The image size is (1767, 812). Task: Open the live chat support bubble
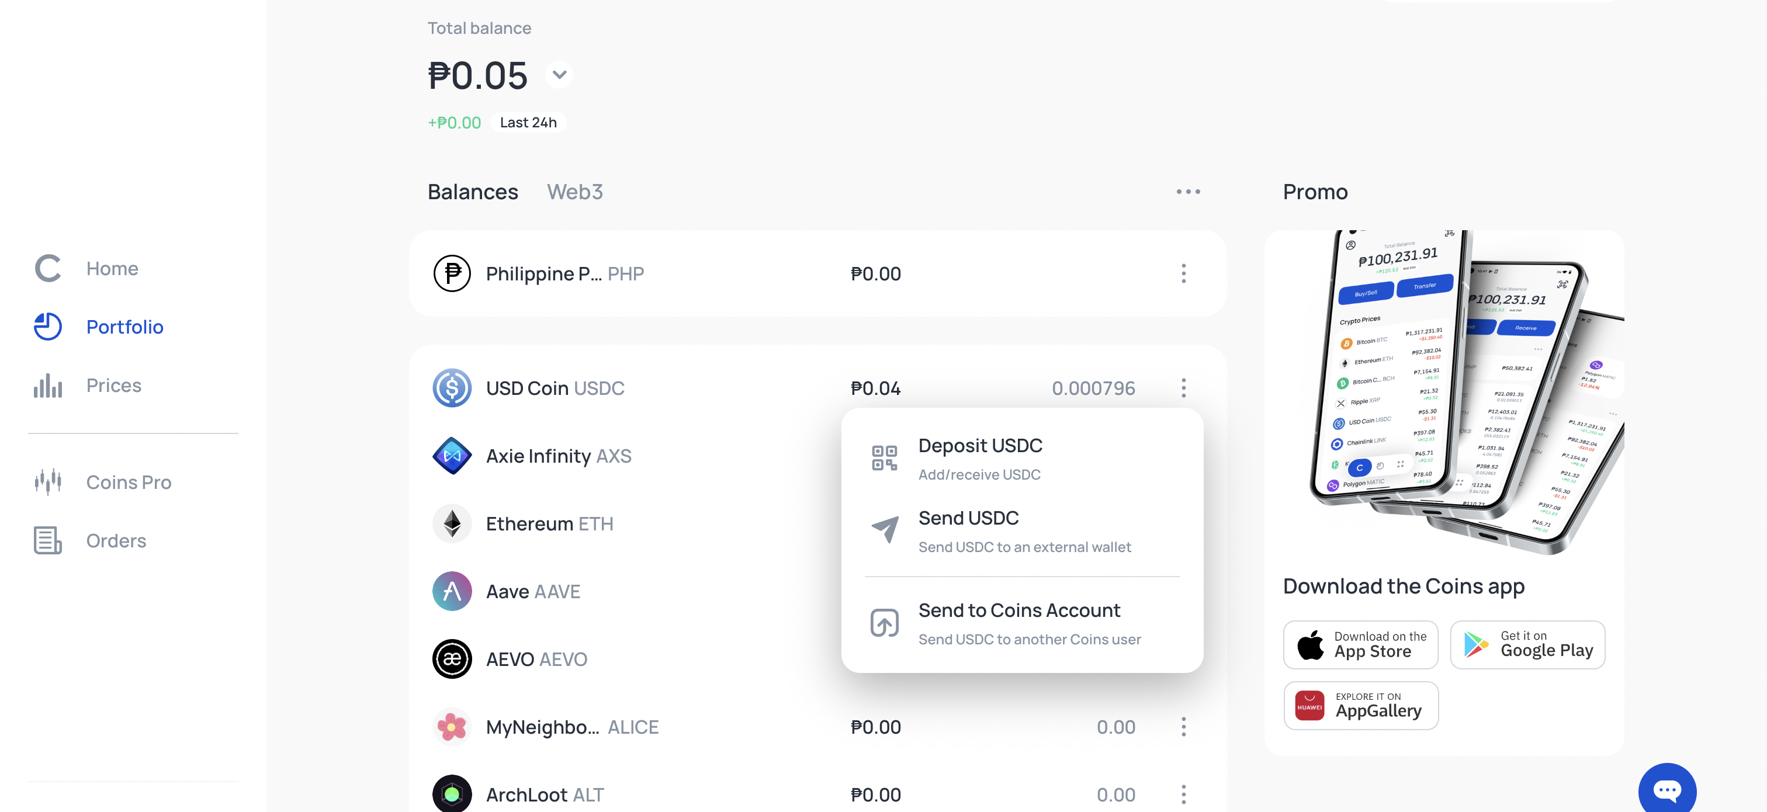(1667, 789)
